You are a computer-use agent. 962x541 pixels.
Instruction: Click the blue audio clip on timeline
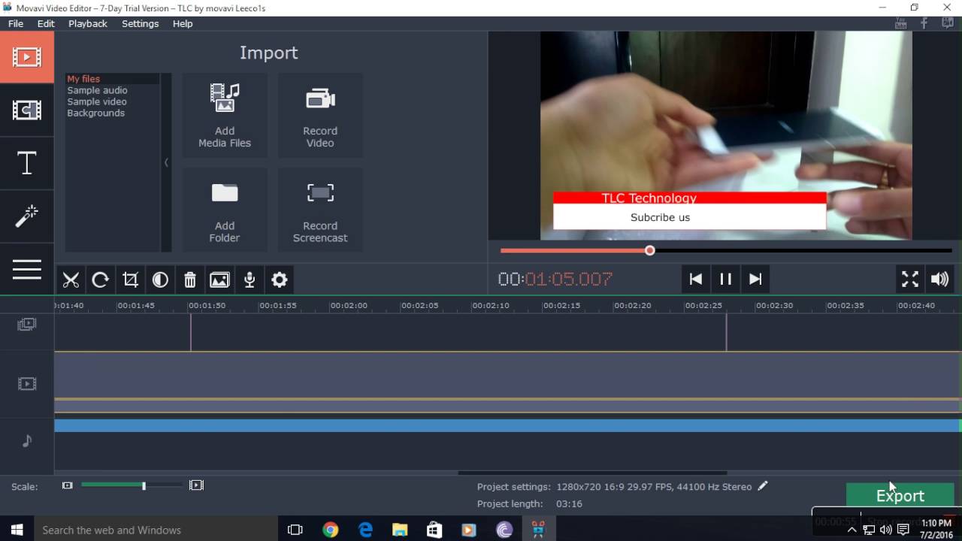507,425
